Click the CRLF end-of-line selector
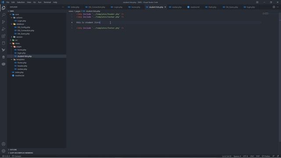 252,156
